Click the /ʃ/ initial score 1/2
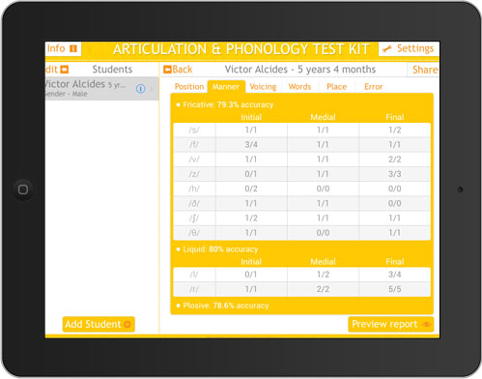 click(251, 219)
